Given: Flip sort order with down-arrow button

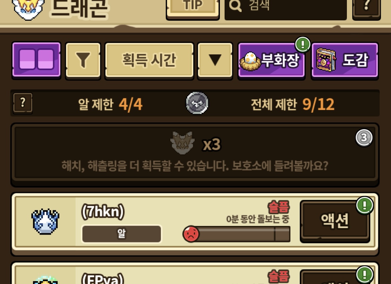Looking at the screenshot, I should coord(215,60).
